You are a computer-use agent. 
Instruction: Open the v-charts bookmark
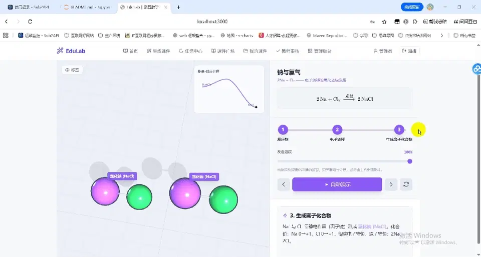[237, 35]
